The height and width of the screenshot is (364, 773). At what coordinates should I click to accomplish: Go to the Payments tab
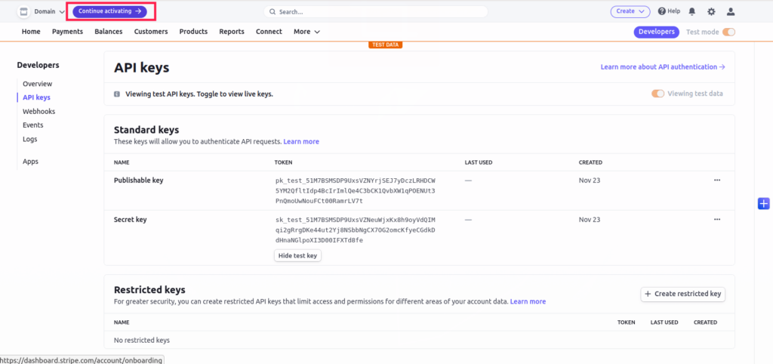(67, 32)
